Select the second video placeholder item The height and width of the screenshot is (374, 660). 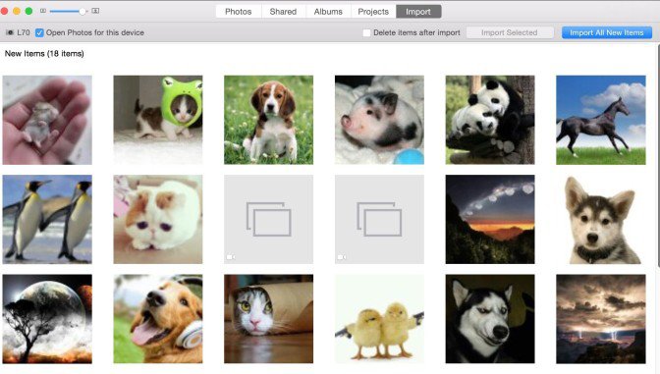tap(379, 219)
